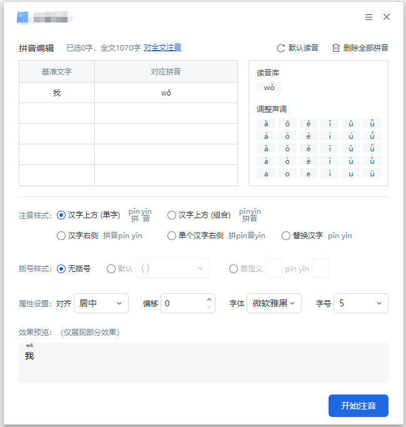Pick toneless letter i
Image resolution: width=406 pixels, height=427 pixels.
tap(330, 173)
